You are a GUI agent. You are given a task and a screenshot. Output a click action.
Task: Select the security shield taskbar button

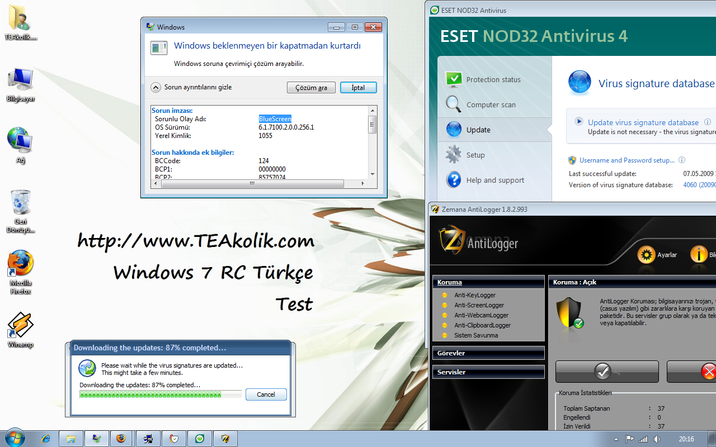[174, 439]
